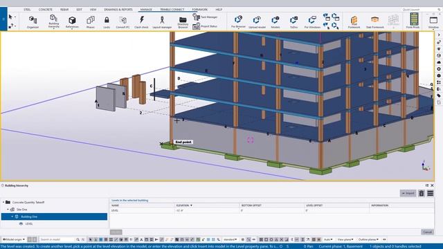Open Trimble Connect For Browser
Screen dimensions: 443x249
tap(238, 21)
